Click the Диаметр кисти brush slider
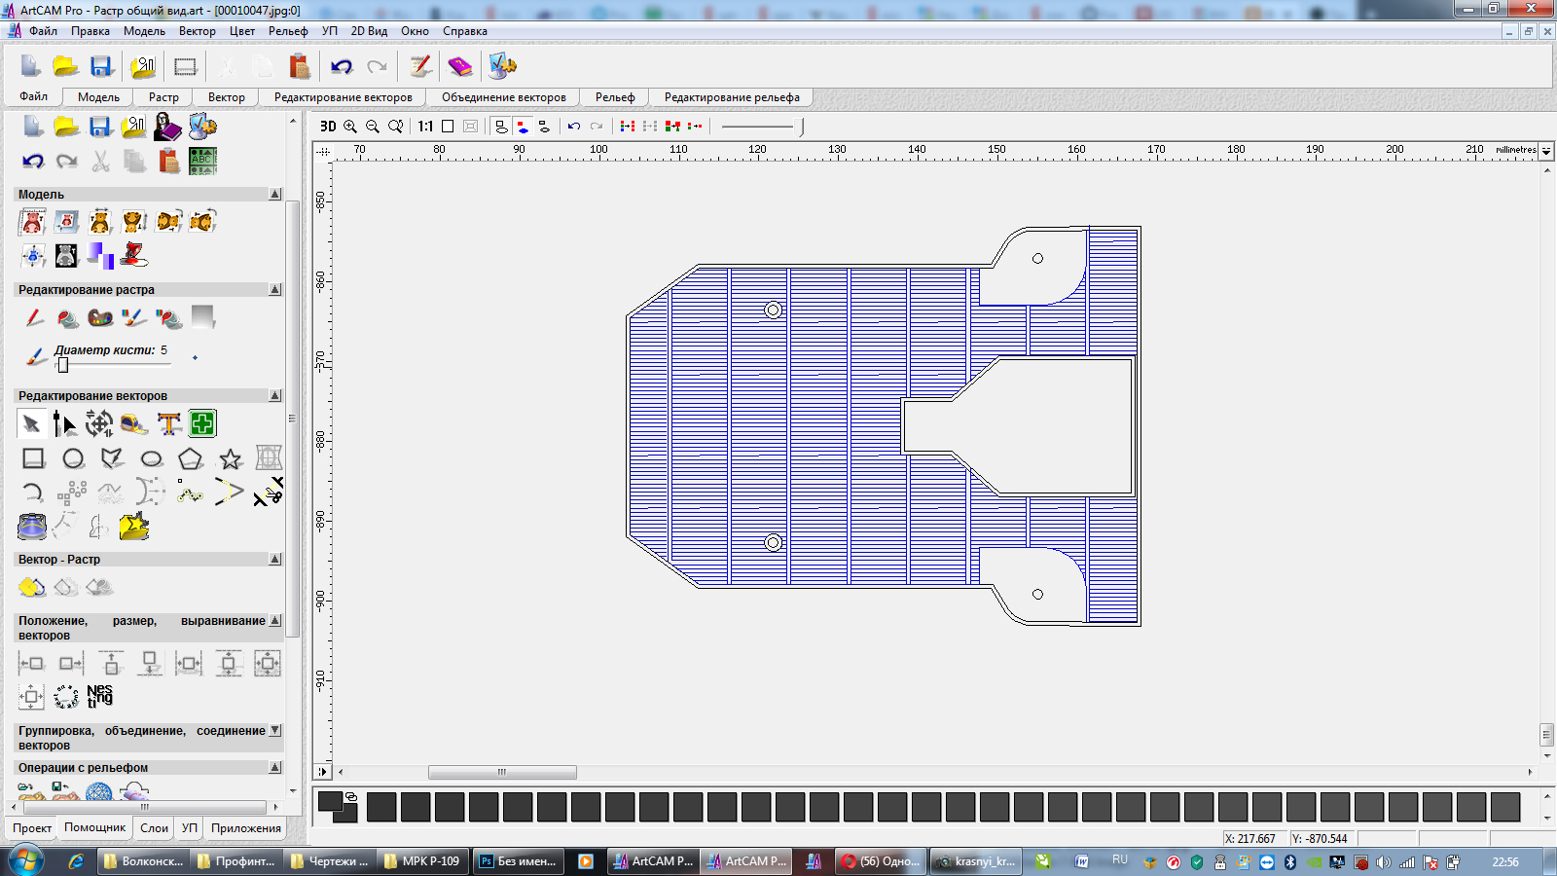 [x=63, y=365]
